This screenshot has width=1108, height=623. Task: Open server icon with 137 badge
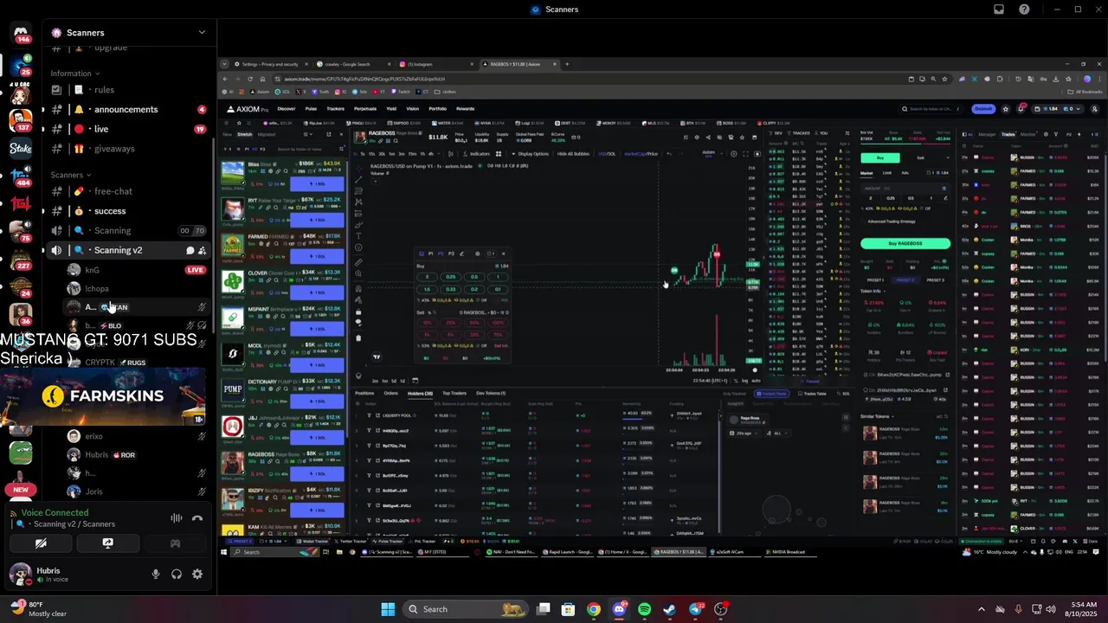click(x=21, y=119)
